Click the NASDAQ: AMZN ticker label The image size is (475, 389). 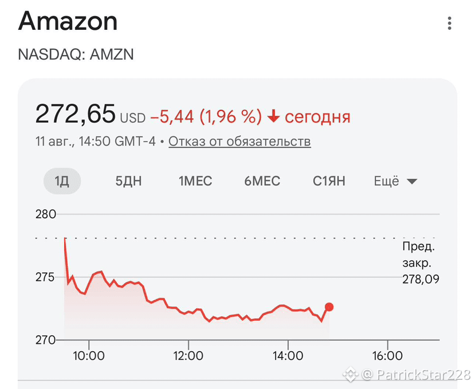pyautogui.click(x=76, y=54)
